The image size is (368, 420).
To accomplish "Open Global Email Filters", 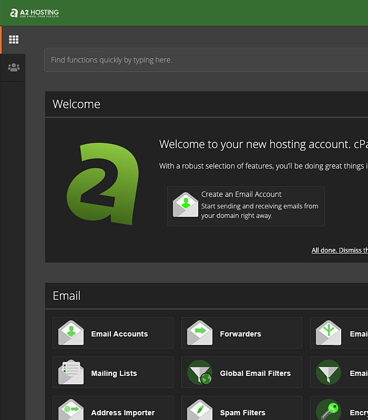I will pyautogui.click(x=255, y=373).
